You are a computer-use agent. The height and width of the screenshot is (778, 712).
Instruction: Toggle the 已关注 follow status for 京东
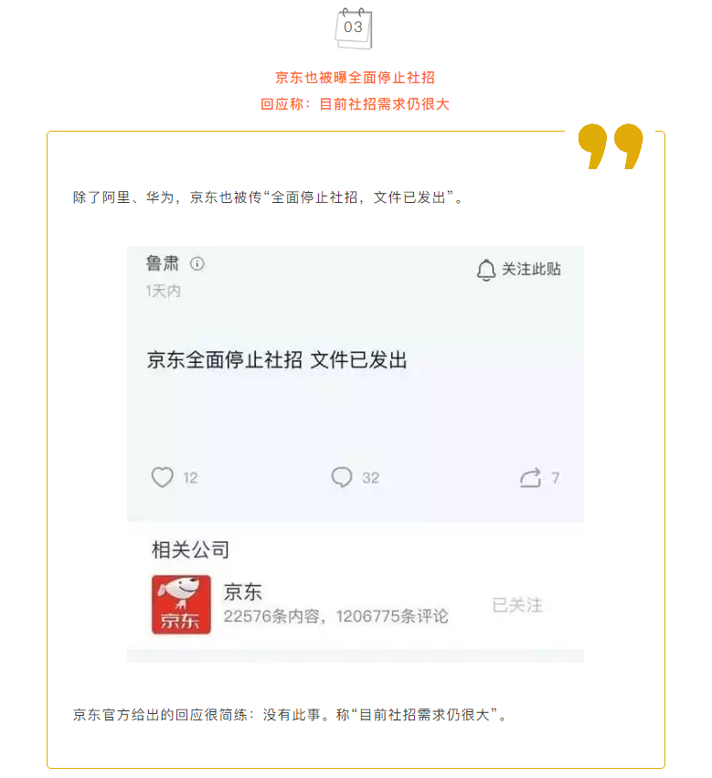pos(517,605)
